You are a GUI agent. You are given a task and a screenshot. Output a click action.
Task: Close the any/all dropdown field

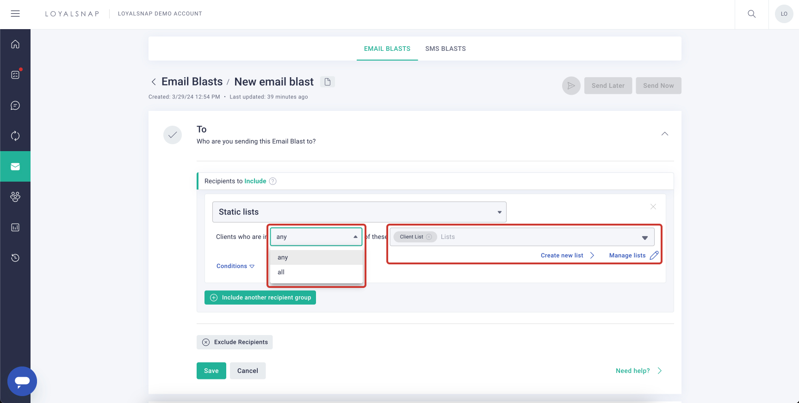pyautogui.click(x=316, y=237)
